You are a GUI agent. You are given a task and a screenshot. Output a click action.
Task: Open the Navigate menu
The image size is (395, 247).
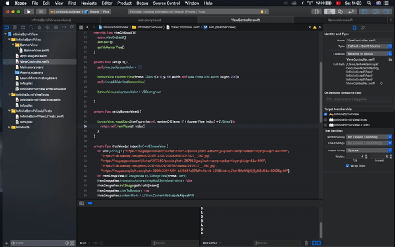pyautogui.click(x=89, y=3)
